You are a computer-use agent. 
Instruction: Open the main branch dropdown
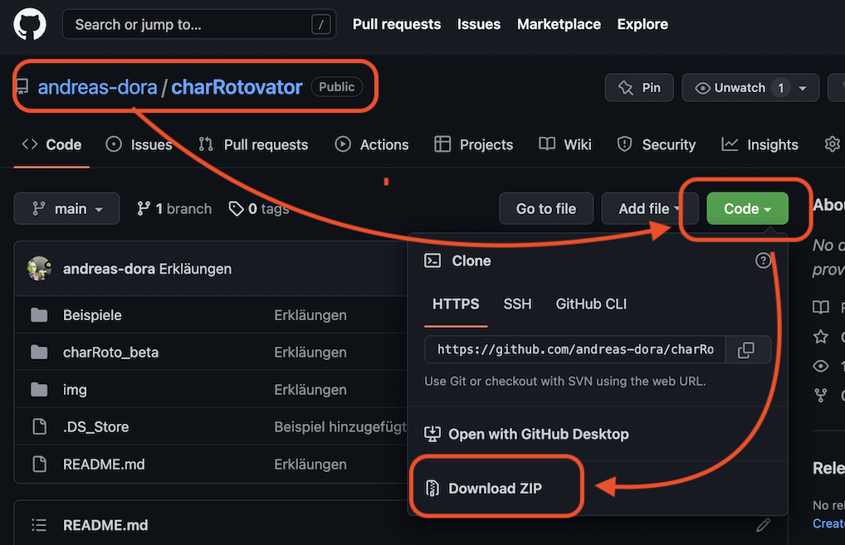66,208
